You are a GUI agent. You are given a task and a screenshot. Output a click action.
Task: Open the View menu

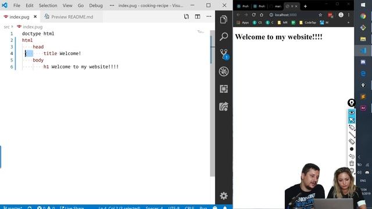pyautogui.click(x=67, y=5)
